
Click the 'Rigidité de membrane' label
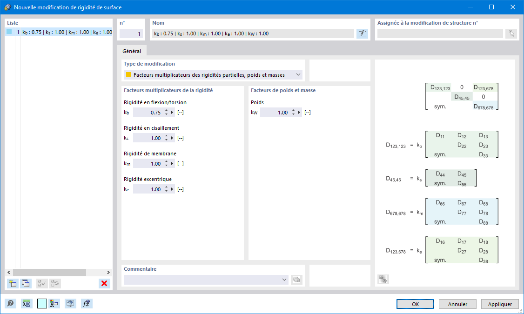pos(150,154)
